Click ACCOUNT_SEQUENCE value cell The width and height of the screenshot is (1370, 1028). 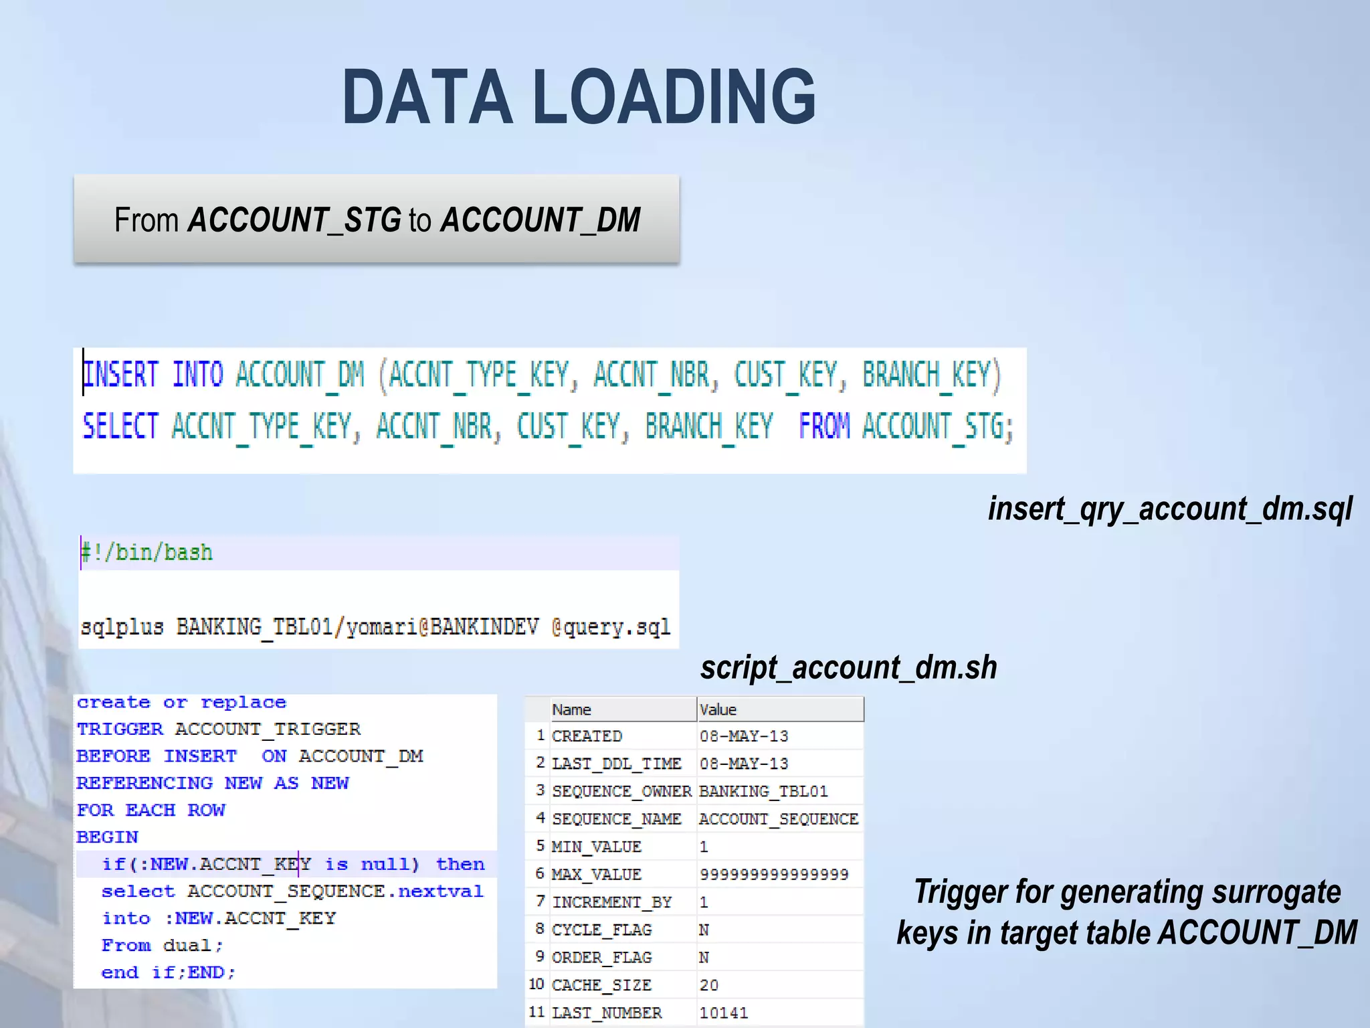click(x=780, y=819)
